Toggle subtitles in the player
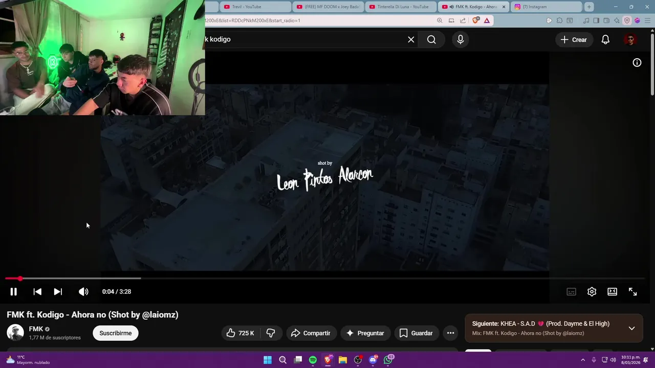The width and height of the screenshot is (655, 368). (571, 292)
